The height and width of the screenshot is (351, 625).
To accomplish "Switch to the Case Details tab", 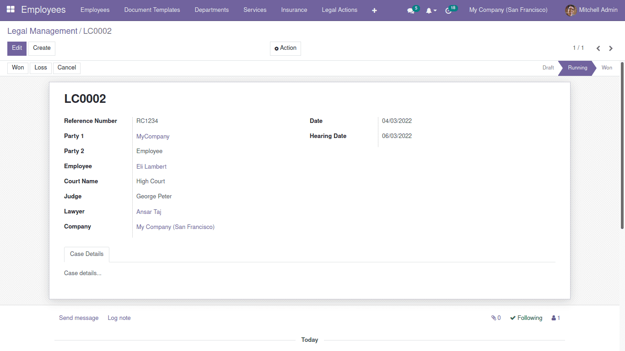I will coord(86,254).
